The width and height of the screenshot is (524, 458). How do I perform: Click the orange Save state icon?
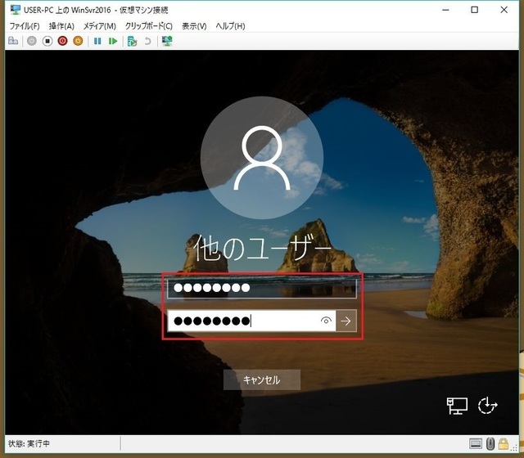pyautogui.click(x=78, y=40)
